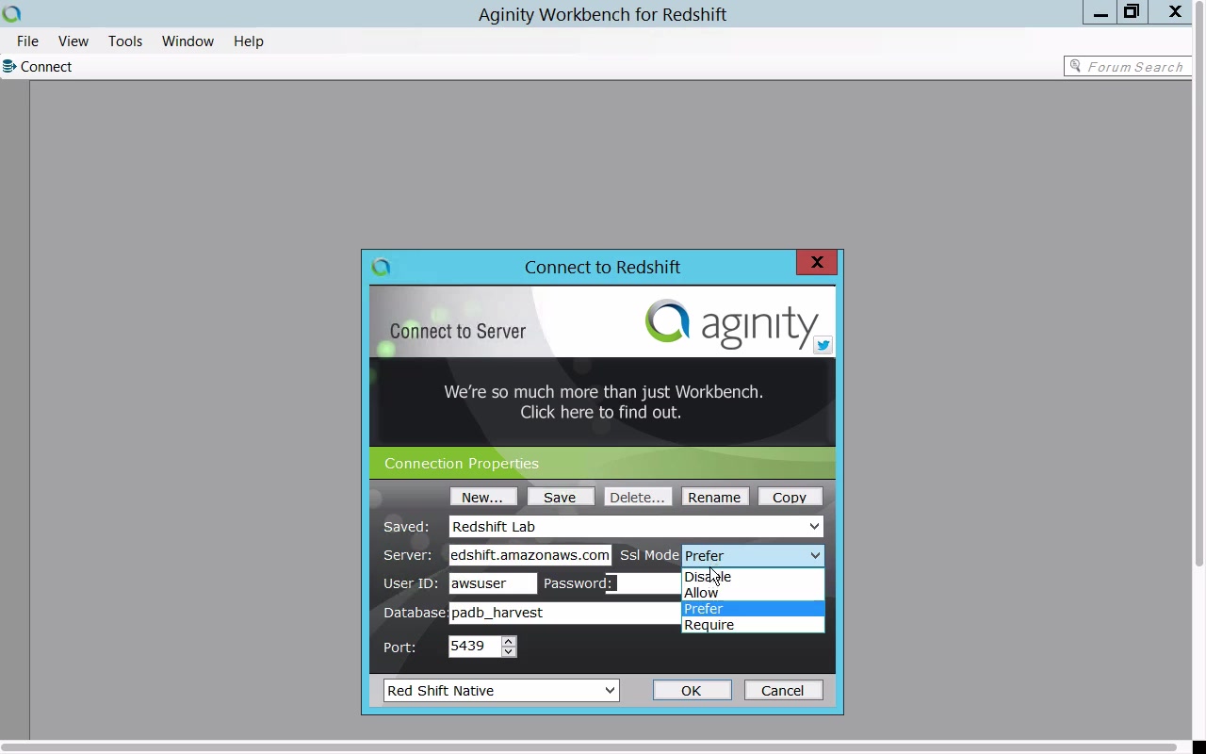Collapse the Ssl Mode combo box

[x=815, y=556]
